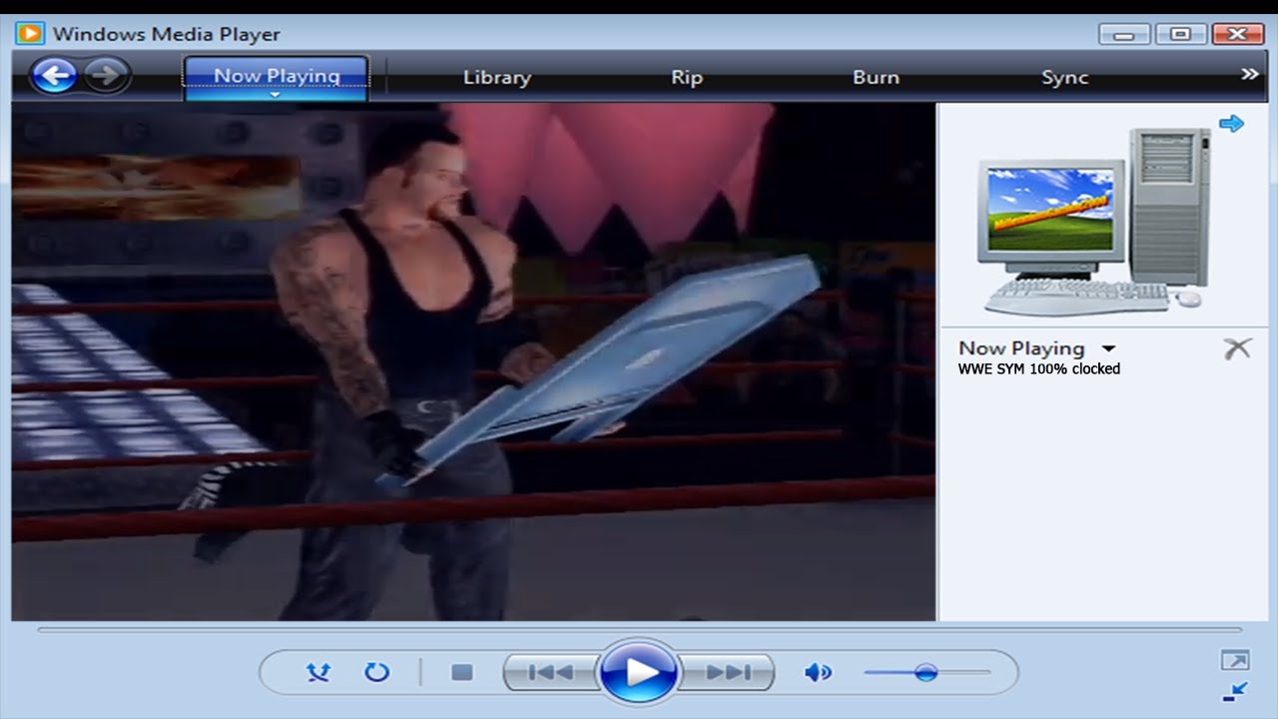The width and height of the screenshot is (1278, 719).
Task: Mute the sound with the speaker icon
Action: (x=818, y=672)
